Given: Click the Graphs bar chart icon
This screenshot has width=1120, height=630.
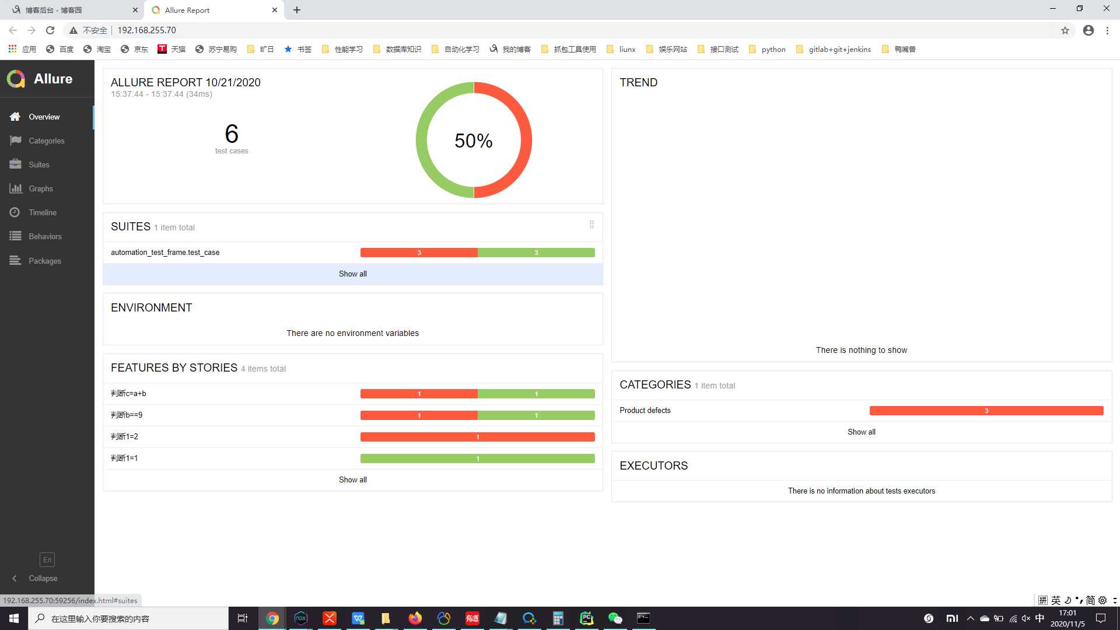Looking at the screenshot, I should pos(15,188).
